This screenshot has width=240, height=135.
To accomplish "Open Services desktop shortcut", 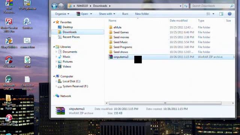I will point(27,23).
